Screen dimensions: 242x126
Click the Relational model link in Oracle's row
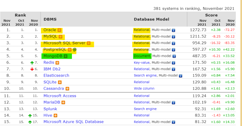[x=142, y=30]
